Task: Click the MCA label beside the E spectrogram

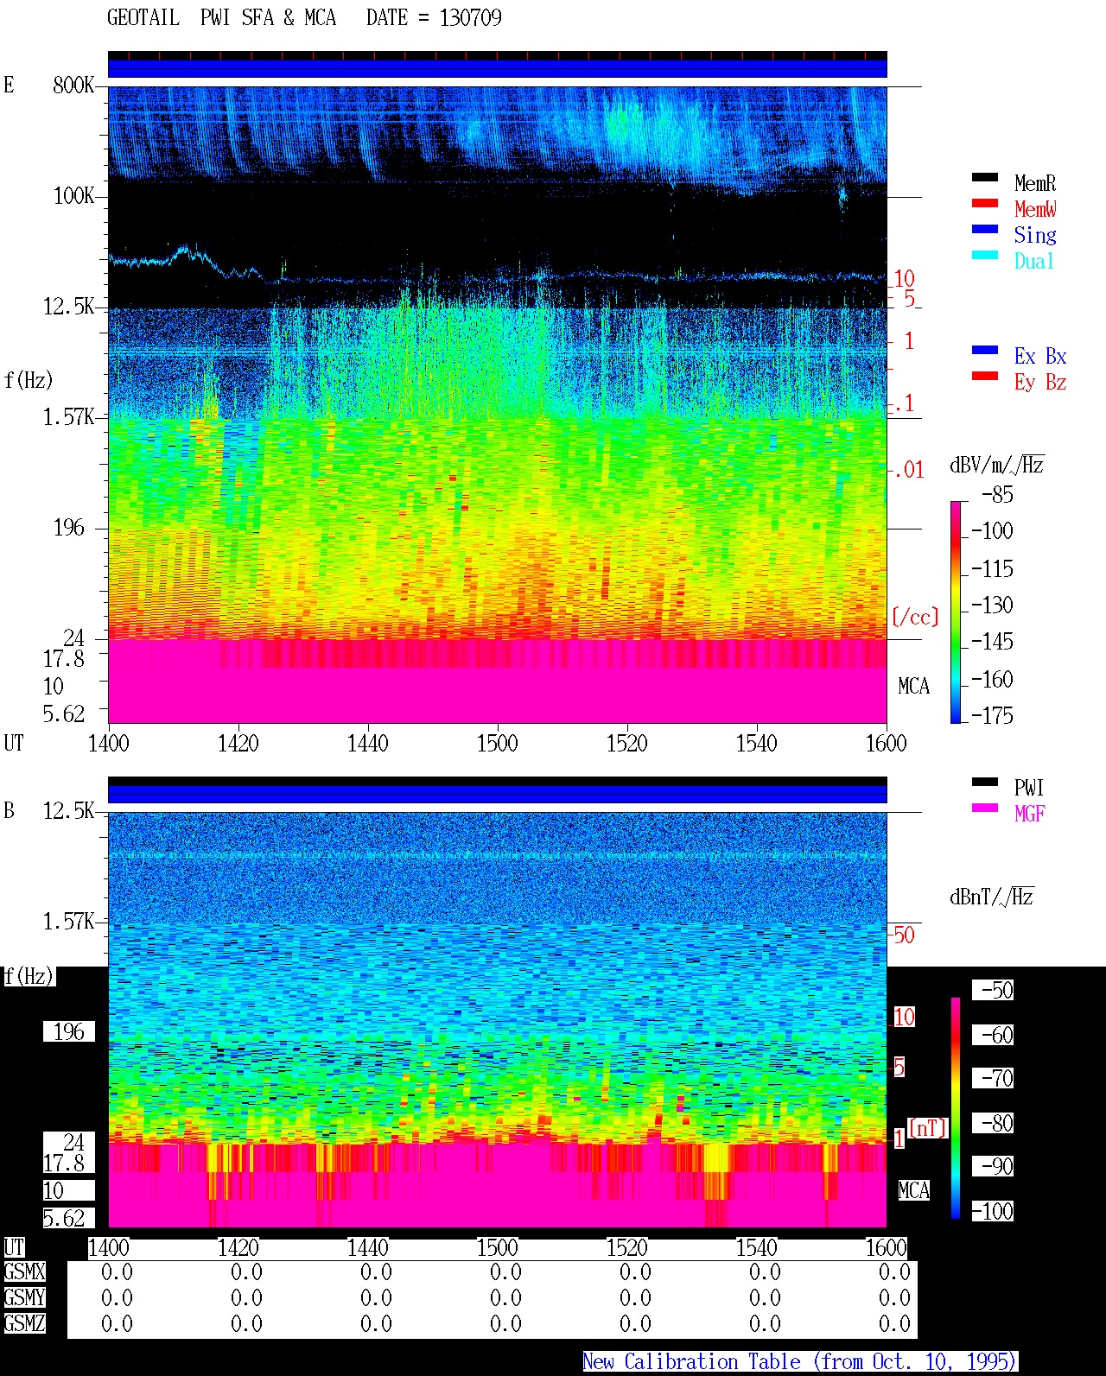Action: [x=913, y=687]
